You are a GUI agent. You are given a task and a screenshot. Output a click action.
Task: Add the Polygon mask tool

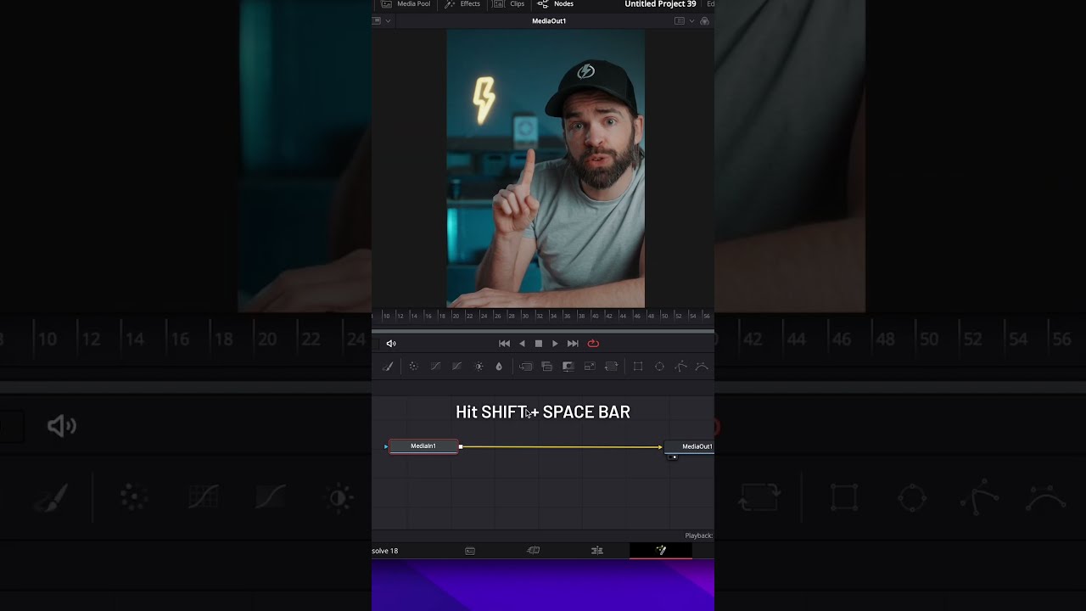point(680,367)
